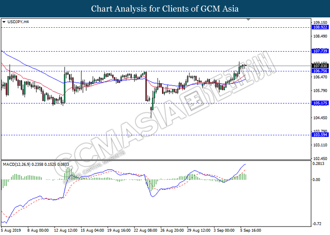Click the 8 Aug 00:00 time label
The image size is (330, 235).
[38, 230]
